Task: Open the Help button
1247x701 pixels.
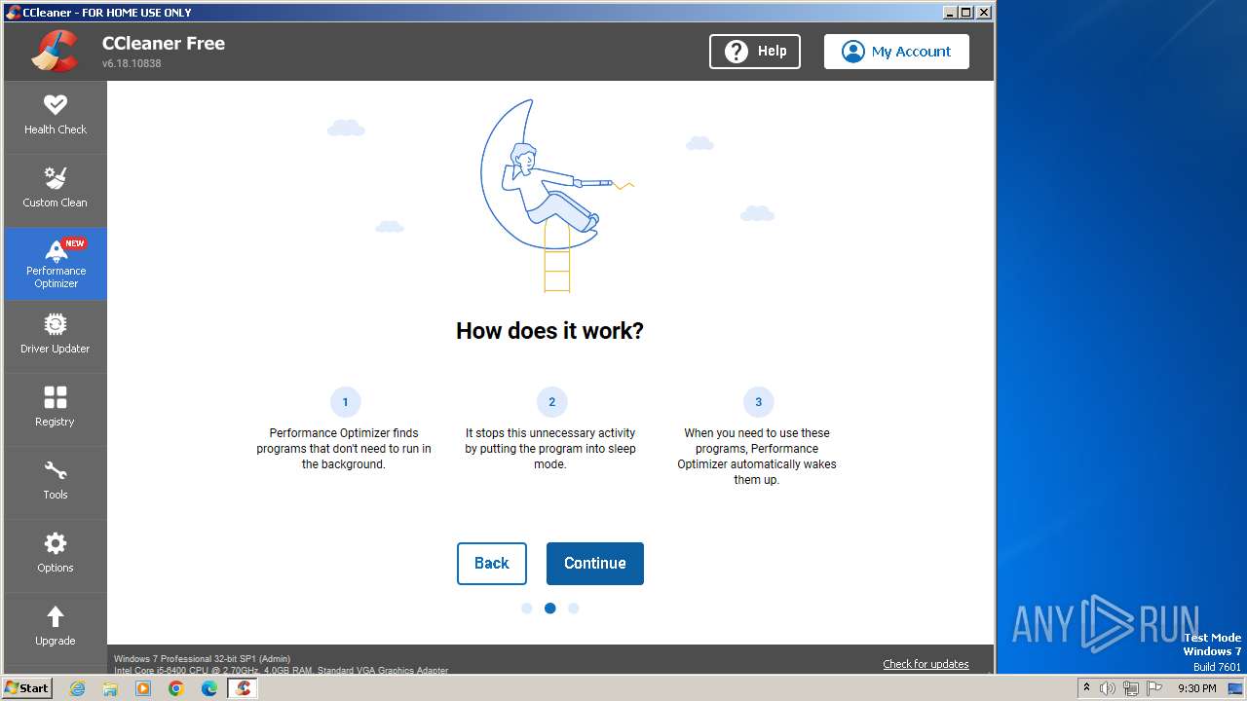Action: tap(755, 52)
